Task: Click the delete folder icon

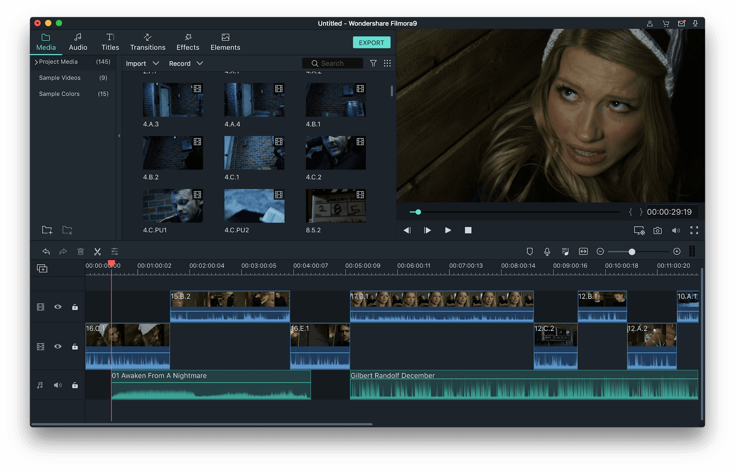Action: coord(67,230)
